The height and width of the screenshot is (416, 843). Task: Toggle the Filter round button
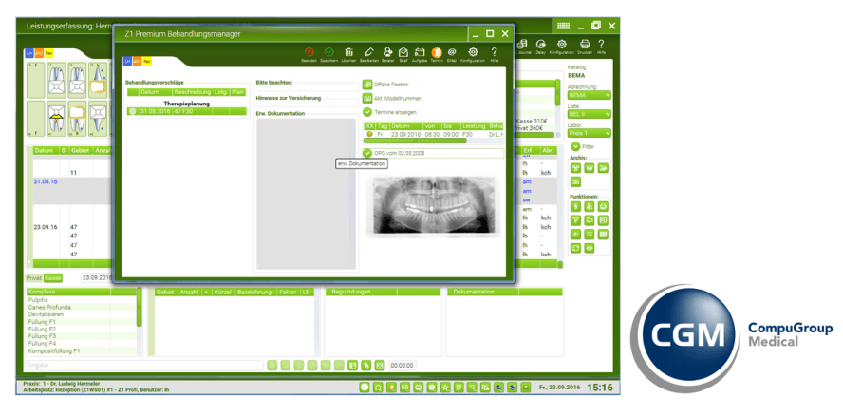point(575,146)
